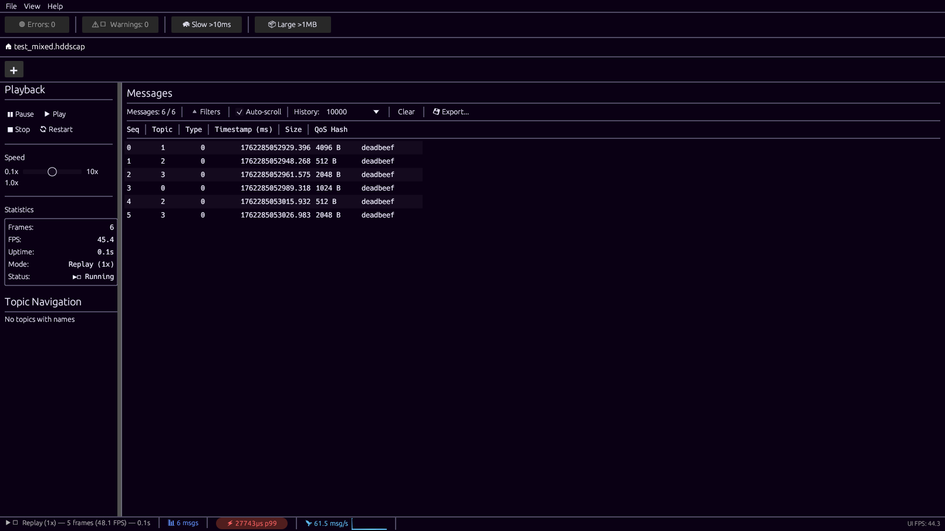This screenshot has height=531, width=945.
Task: Click the throughput icon showing 61.5 msg/s
Action: (309, 523)
